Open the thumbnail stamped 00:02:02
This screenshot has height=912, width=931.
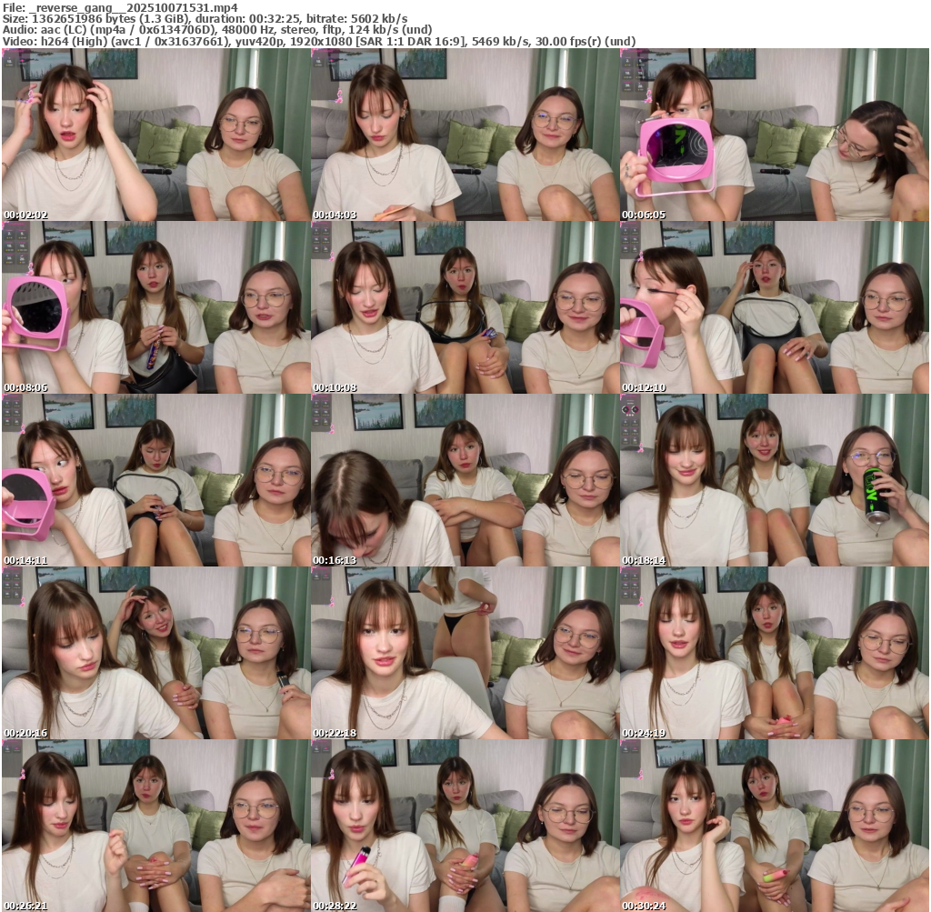(x=156, y=135)
